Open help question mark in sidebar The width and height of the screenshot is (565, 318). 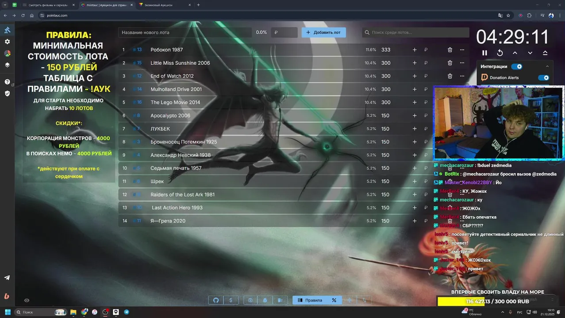[7, 82]
